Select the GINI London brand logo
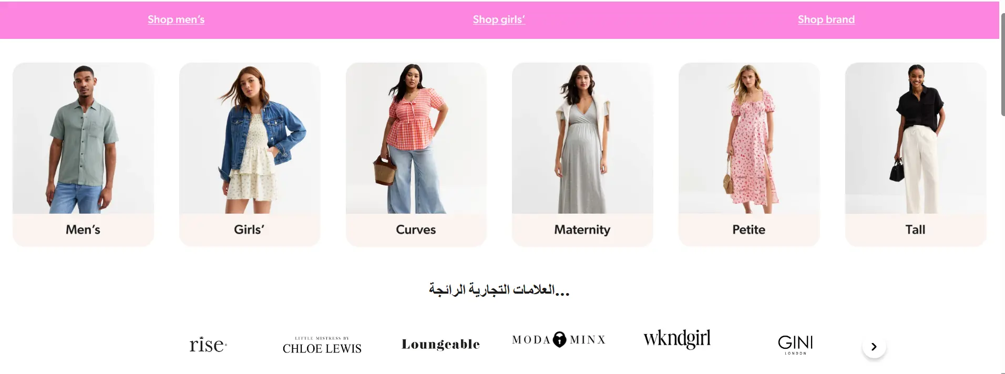1005x374 pixels. click(x=795, y=345)
